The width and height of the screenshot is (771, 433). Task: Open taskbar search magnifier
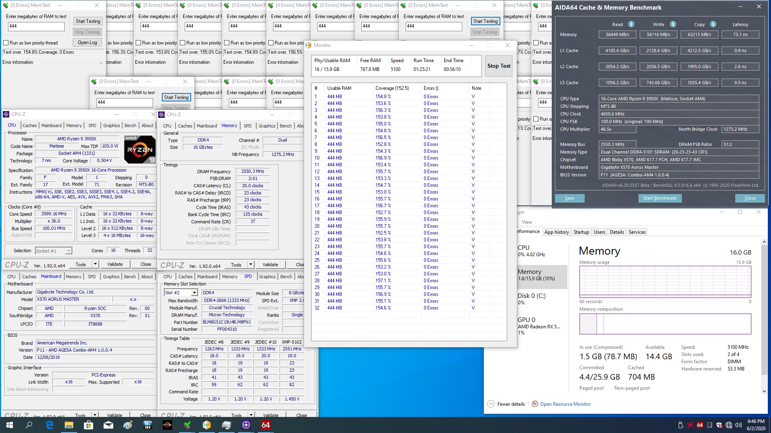coord(29,425)
